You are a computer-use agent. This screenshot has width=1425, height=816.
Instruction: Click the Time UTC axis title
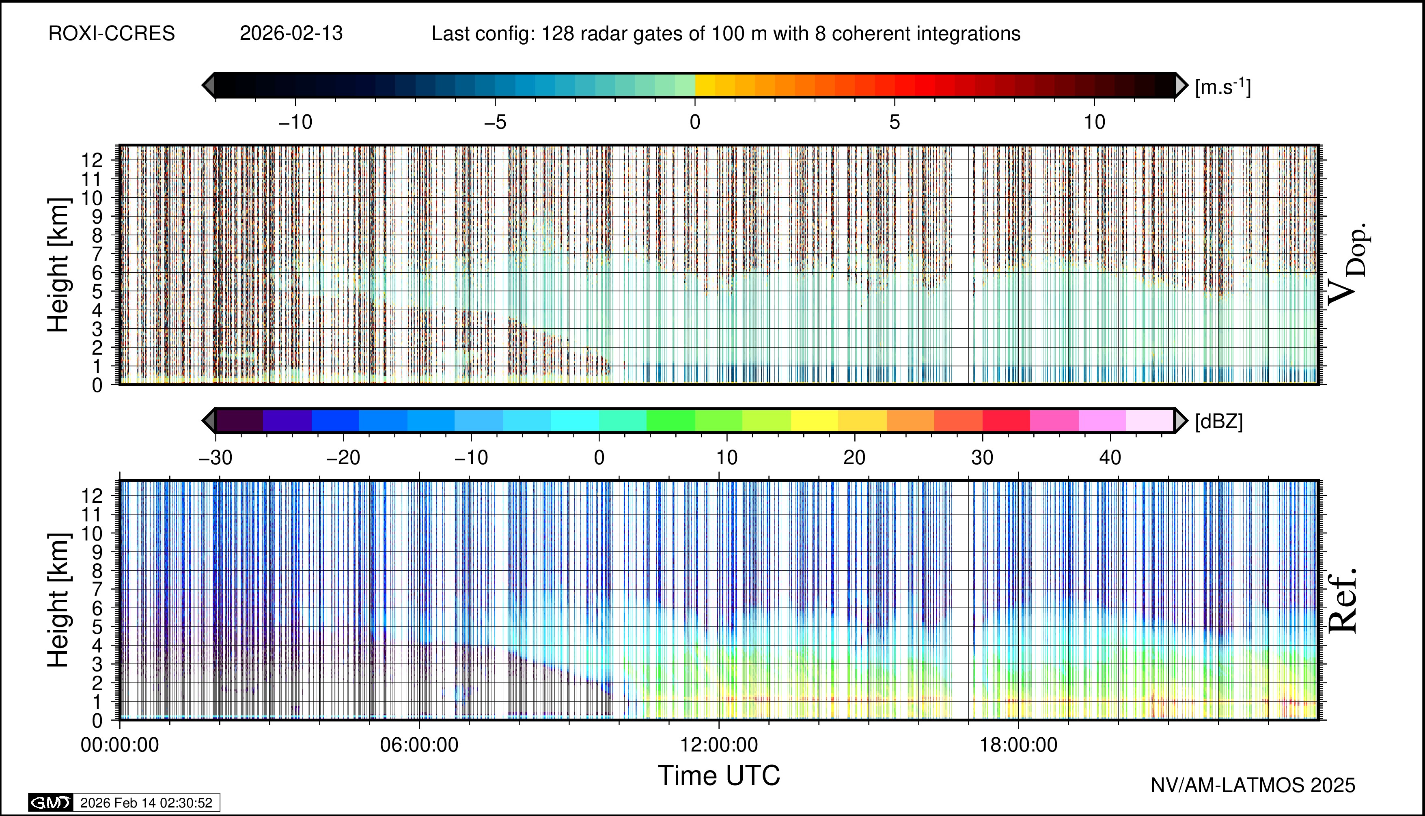pyautogui.click(x=719, y=776)
